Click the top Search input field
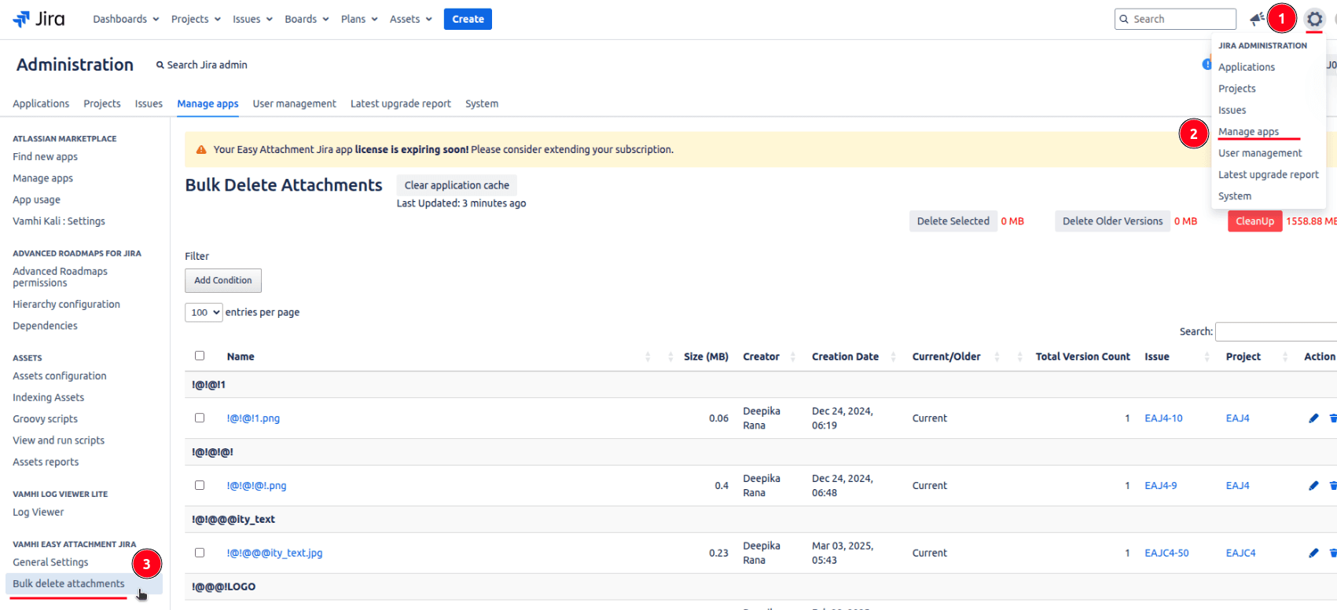 1181,19
